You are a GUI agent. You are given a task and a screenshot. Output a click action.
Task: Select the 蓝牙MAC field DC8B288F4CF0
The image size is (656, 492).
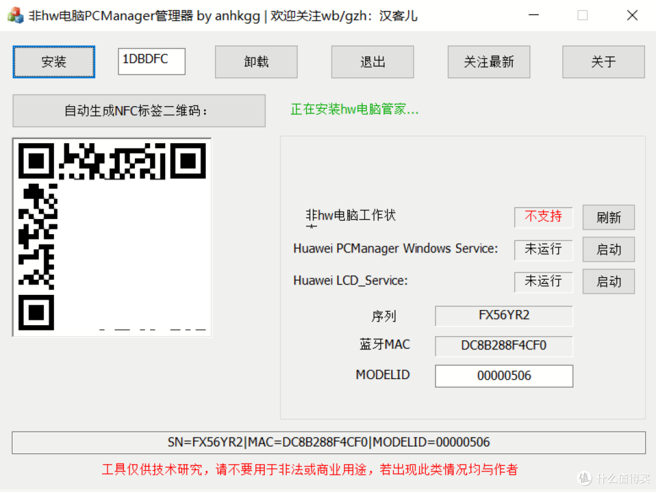point(504,346)
